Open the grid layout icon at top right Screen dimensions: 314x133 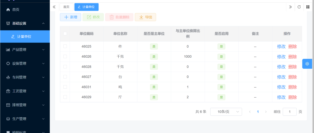click(x=308, y=7)
